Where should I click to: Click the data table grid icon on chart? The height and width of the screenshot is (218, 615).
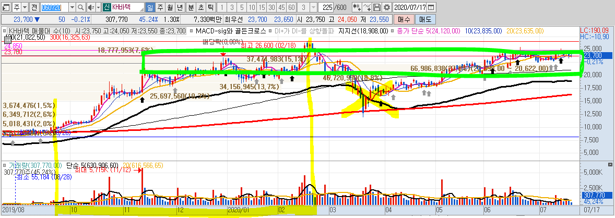click(7, 39)
